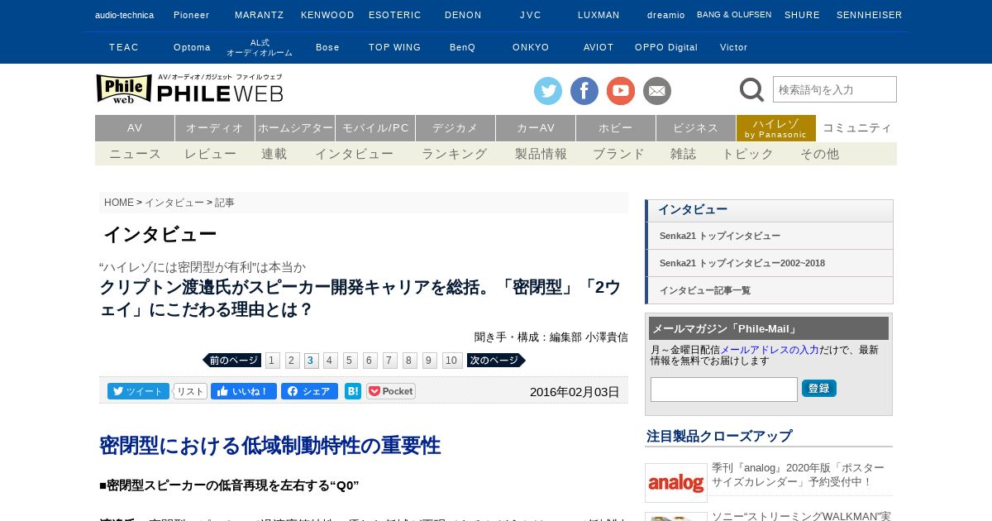Select ブランド in the sub menu
This screenshot has width=992, height=521.
click(x=619, y=154)
